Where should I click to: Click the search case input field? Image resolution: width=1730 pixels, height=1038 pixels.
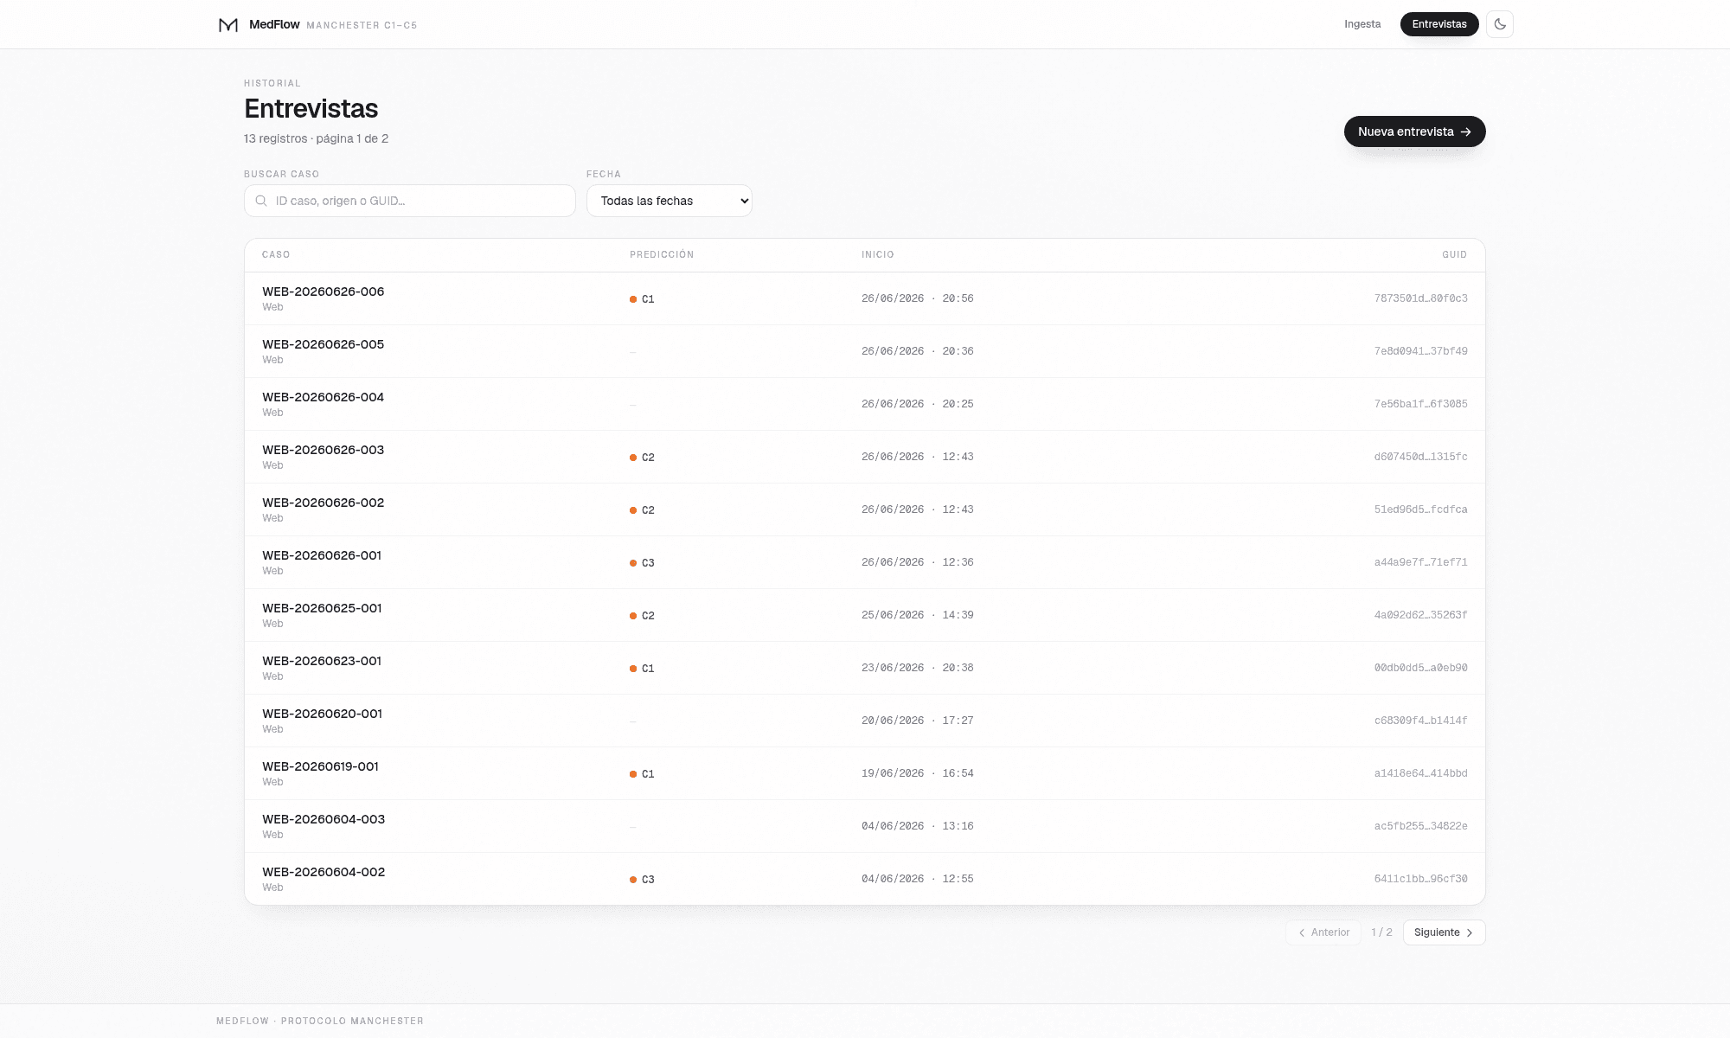tap(410, 201)
